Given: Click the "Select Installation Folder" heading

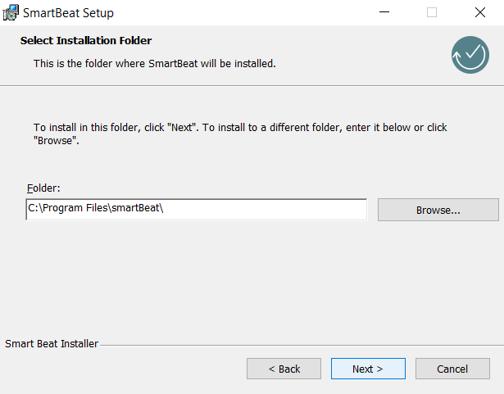Looking at the screenshot, I should pos(86,41).
